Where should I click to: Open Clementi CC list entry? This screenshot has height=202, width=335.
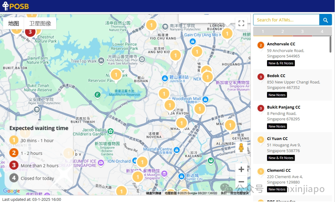tap(292, 179)
